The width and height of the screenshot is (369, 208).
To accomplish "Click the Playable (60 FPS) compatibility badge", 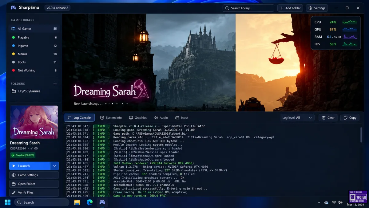I will pos(23,155).
